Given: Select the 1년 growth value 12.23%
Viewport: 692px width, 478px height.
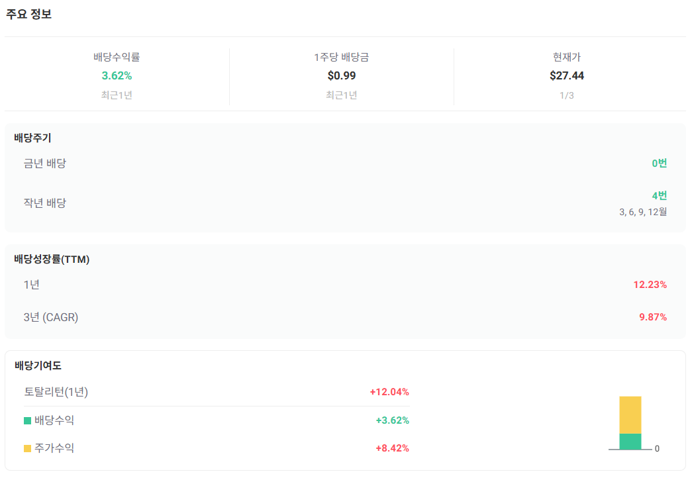Looking at the screenshot, I should pyautogui.click(x=652, y=285).
